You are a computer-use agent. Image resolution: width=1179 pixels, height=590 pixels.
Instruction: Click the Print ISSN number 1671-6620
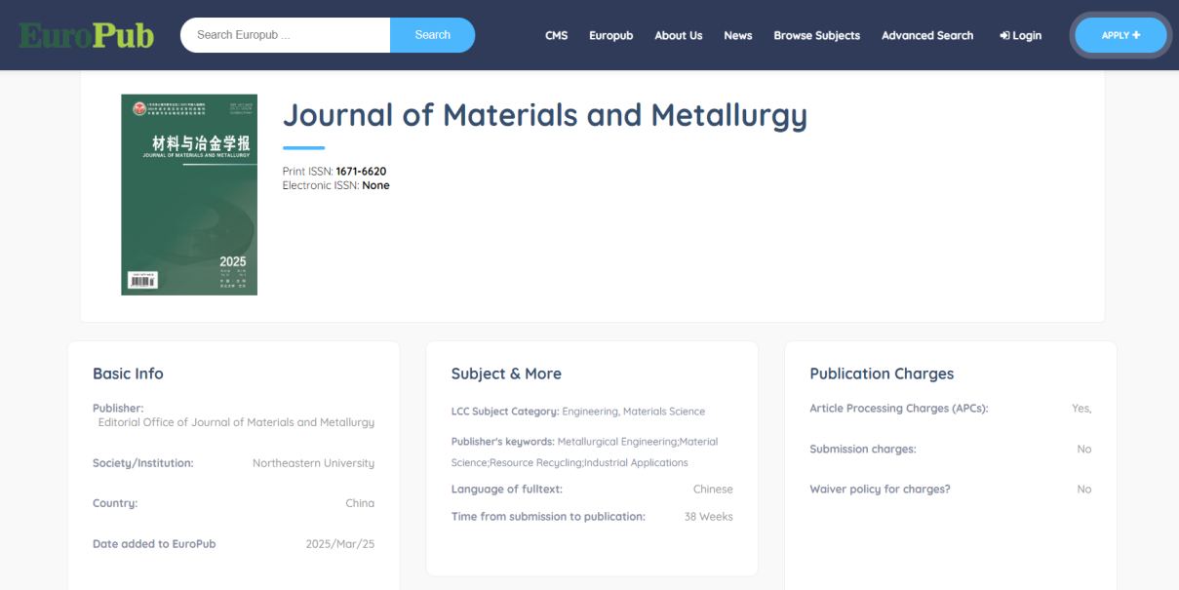[x=361, y=172]
